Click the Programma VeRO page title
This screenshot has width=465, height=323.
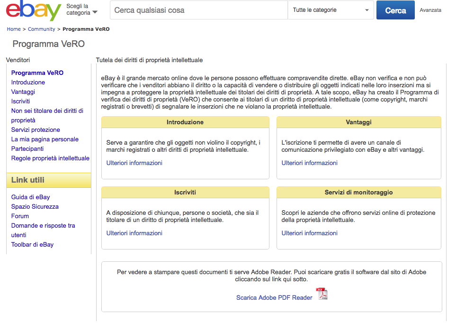(x=49, y=44)
